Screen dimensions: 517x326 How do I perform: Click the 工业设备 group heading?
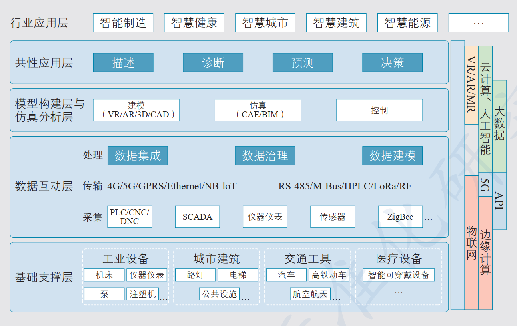pos(126,259)
